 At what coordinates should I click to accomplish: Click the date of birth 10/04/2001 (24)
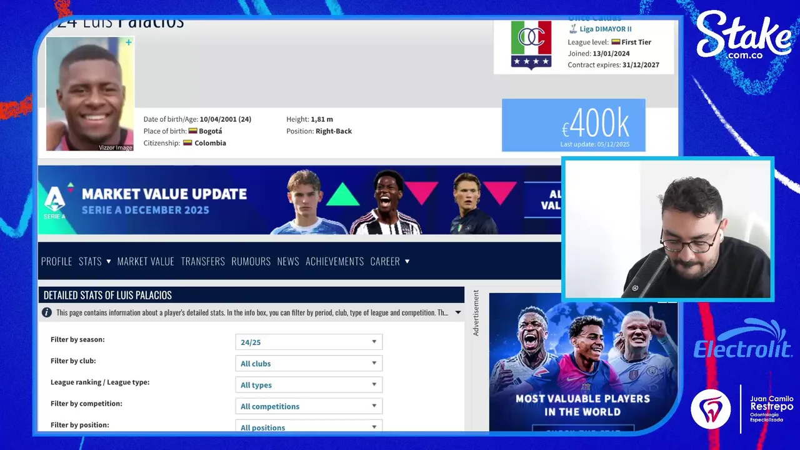tap(226, 119)
